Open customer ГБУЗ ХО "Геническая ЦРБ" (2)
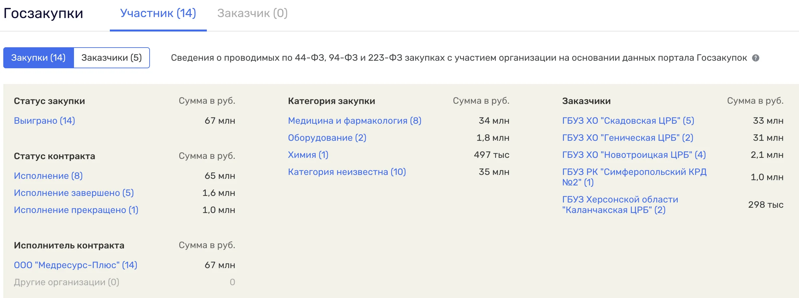The image size is (799, 298). [627, 138]
